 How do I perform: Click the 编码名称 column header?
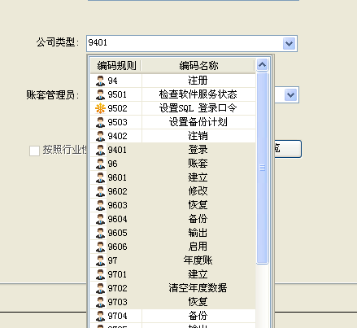pos(198,66)
